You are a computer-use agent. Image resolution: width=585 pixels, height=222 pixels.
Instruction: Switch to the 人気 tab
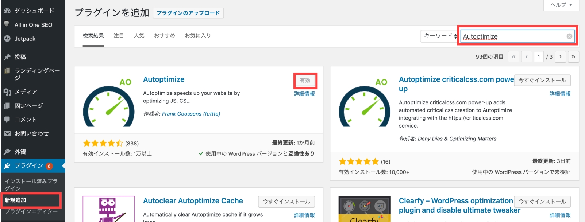click(139, 36)
